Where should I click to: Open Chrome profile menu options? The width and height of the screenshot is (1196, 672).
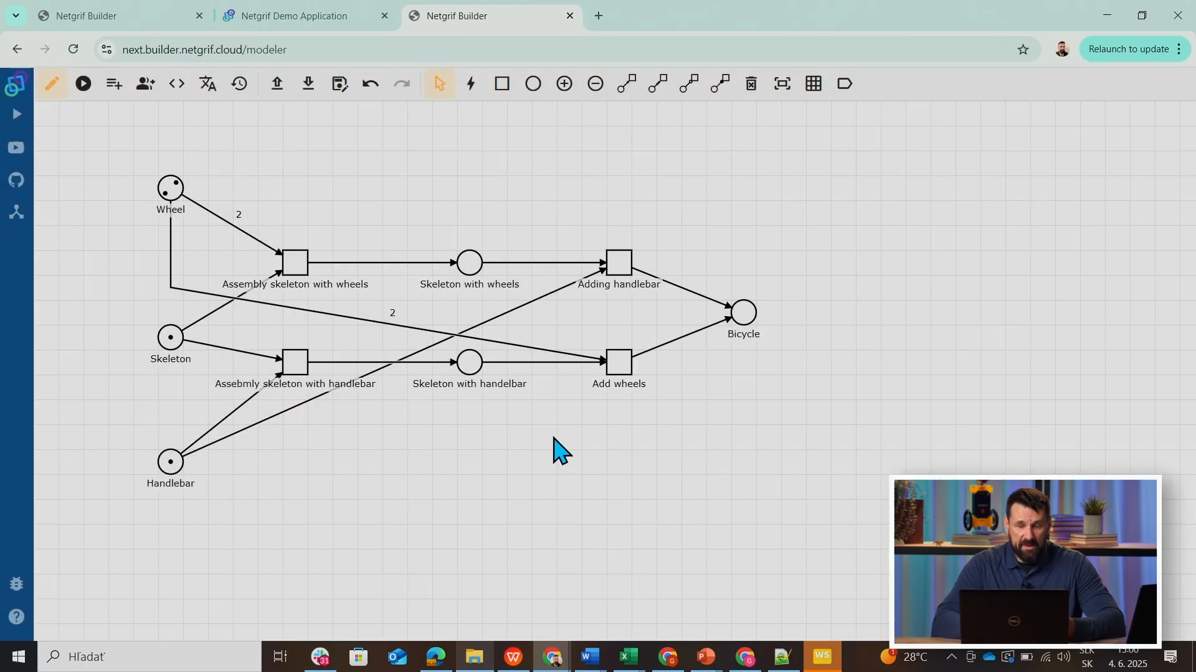pyautogui.click(x=1061, y=49)
